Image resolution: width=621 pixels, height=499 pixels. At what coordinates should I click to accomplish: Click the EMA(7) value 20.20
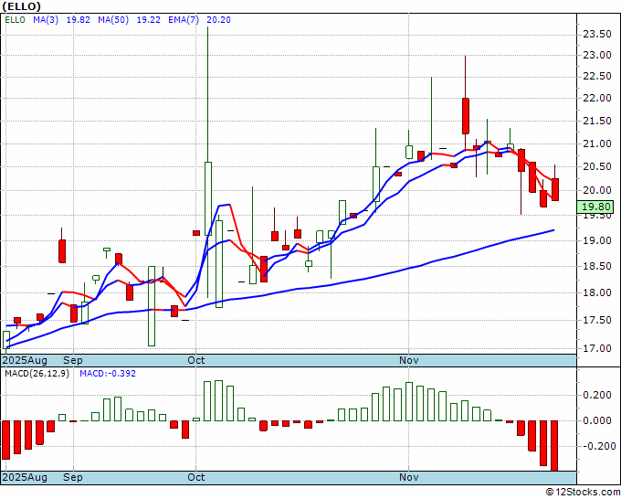[x=218, y=20]
